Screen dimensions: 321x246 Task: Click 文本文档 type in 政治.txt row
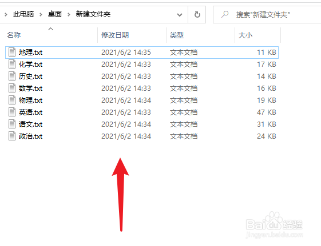click(184, 136)
